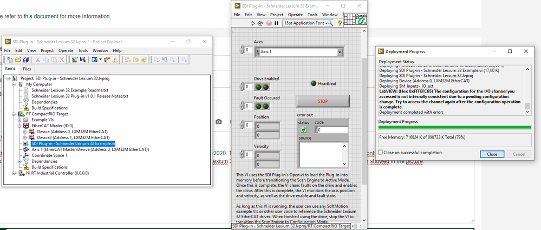Click the second Fault Occured LED

[x=265, y=106]
